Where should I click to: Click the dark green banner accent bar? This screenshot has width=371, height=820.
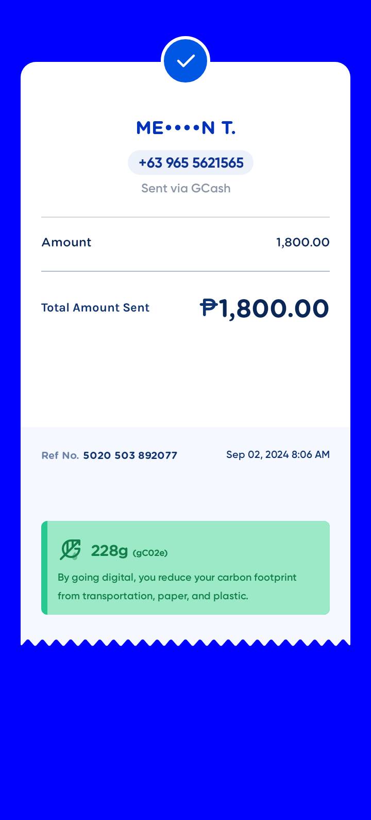coord(44,568)
